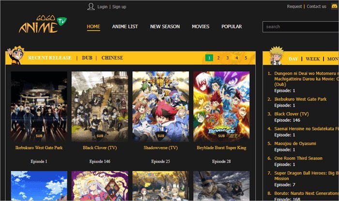
Task: Open the Sign up link
Action: click(x=119, y=7)
